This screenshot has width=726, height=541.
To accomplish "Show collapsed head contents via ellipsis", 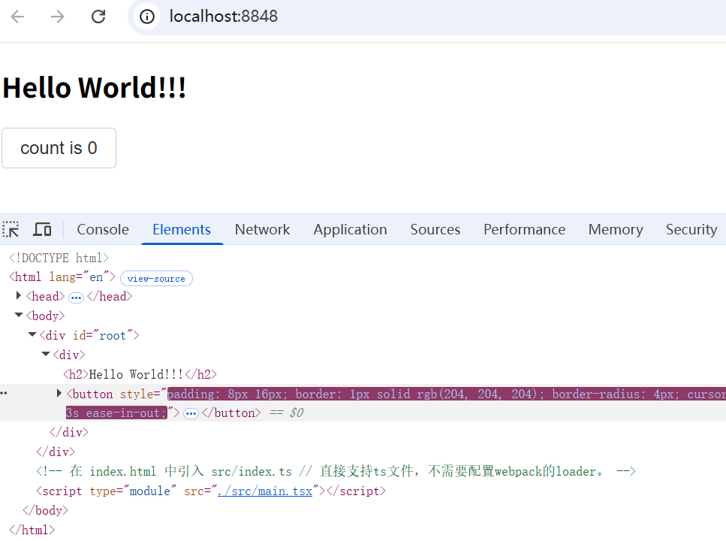I will 76,297.
